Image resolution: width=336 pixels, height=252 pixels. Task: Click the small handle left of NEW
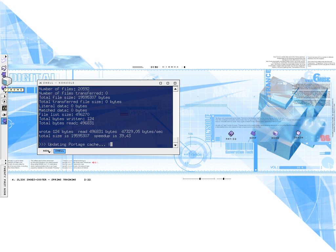pos(40,151)
